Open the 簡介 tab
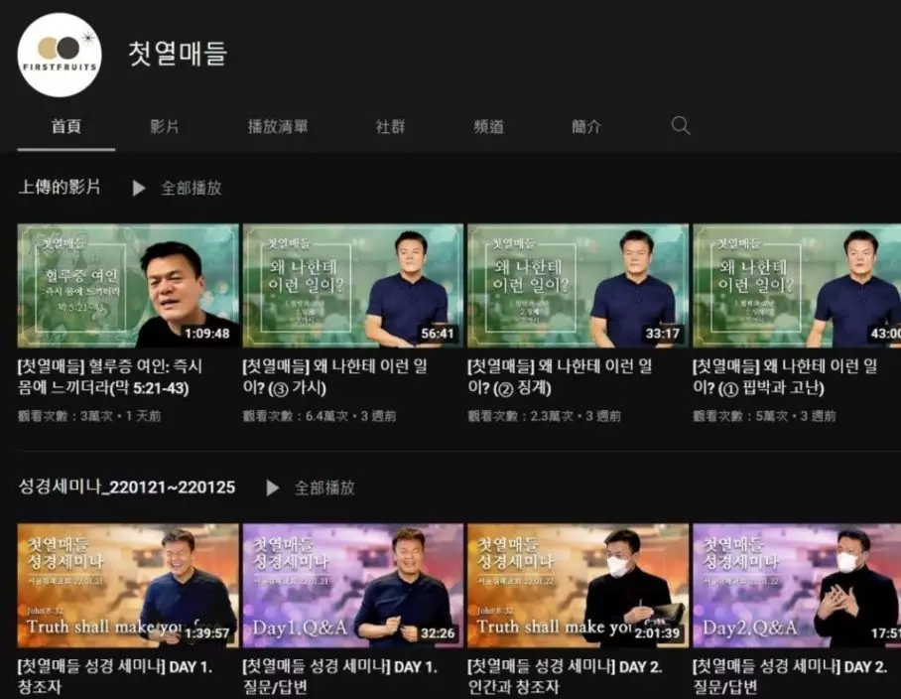The width and height of the screenshot is (901, 699). [586, 127]
